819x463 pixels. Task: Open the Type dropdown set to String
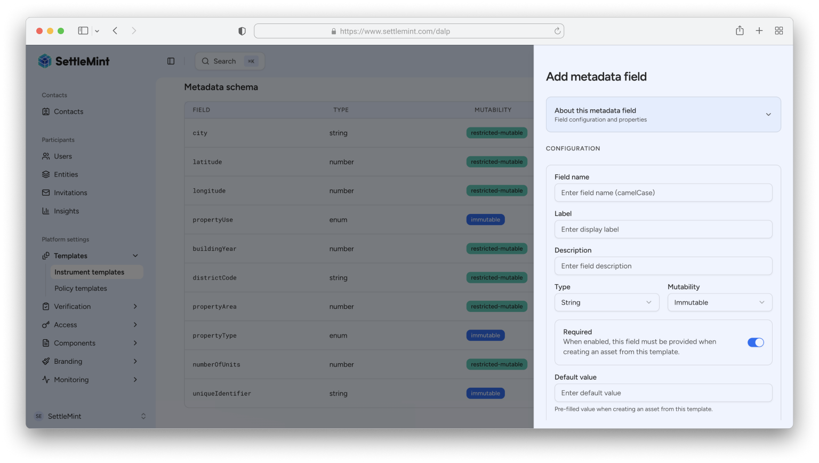[606, 302]
